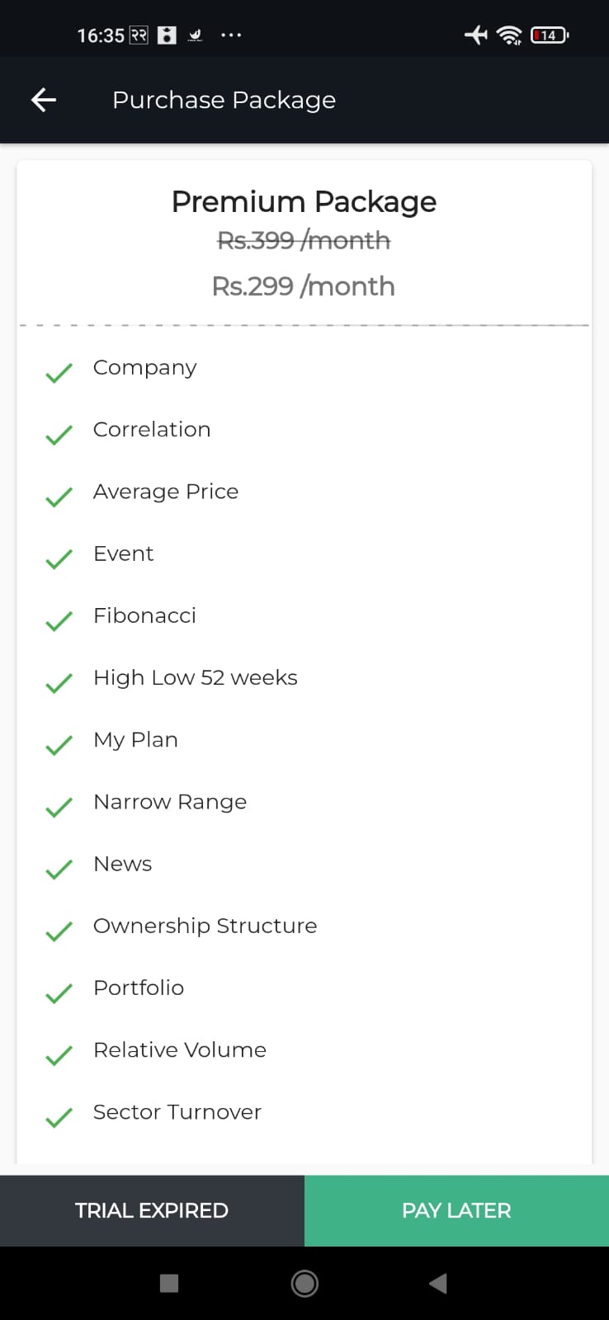The image size is (609, 1320).
Task: Tap the Android home navigation button
Action: click(x=304, y=1283)
